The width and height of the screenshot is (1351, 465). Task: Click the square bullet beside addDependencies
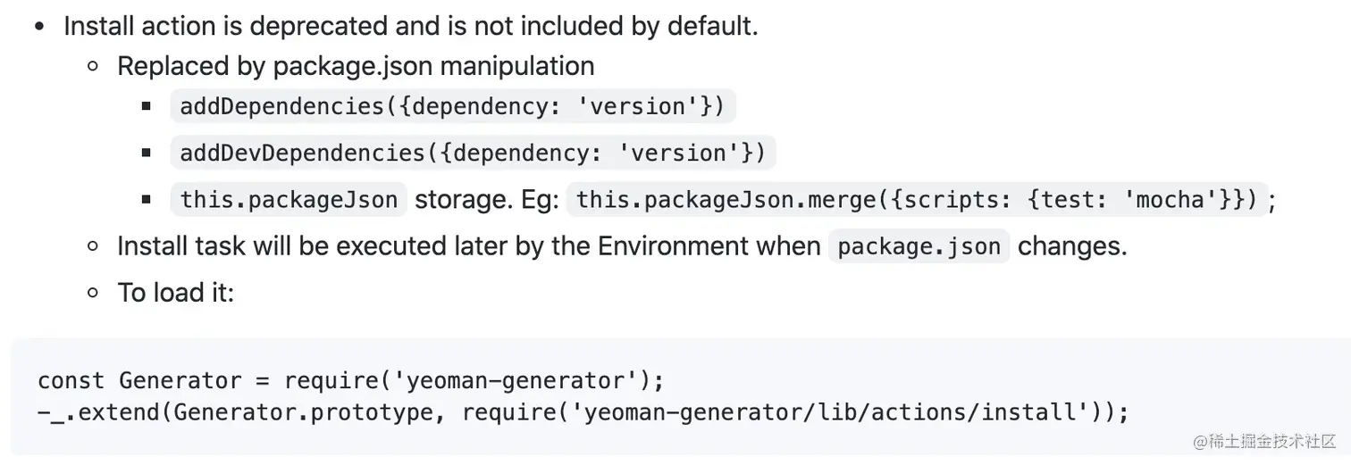(x=147, y=107)
